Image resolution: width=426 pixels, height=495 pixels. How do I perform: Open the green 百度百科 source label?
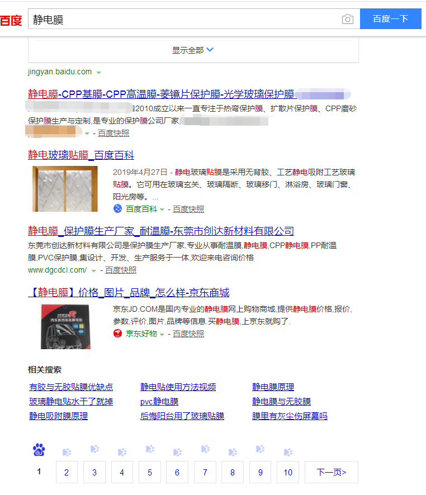click(x=141, y=209)
